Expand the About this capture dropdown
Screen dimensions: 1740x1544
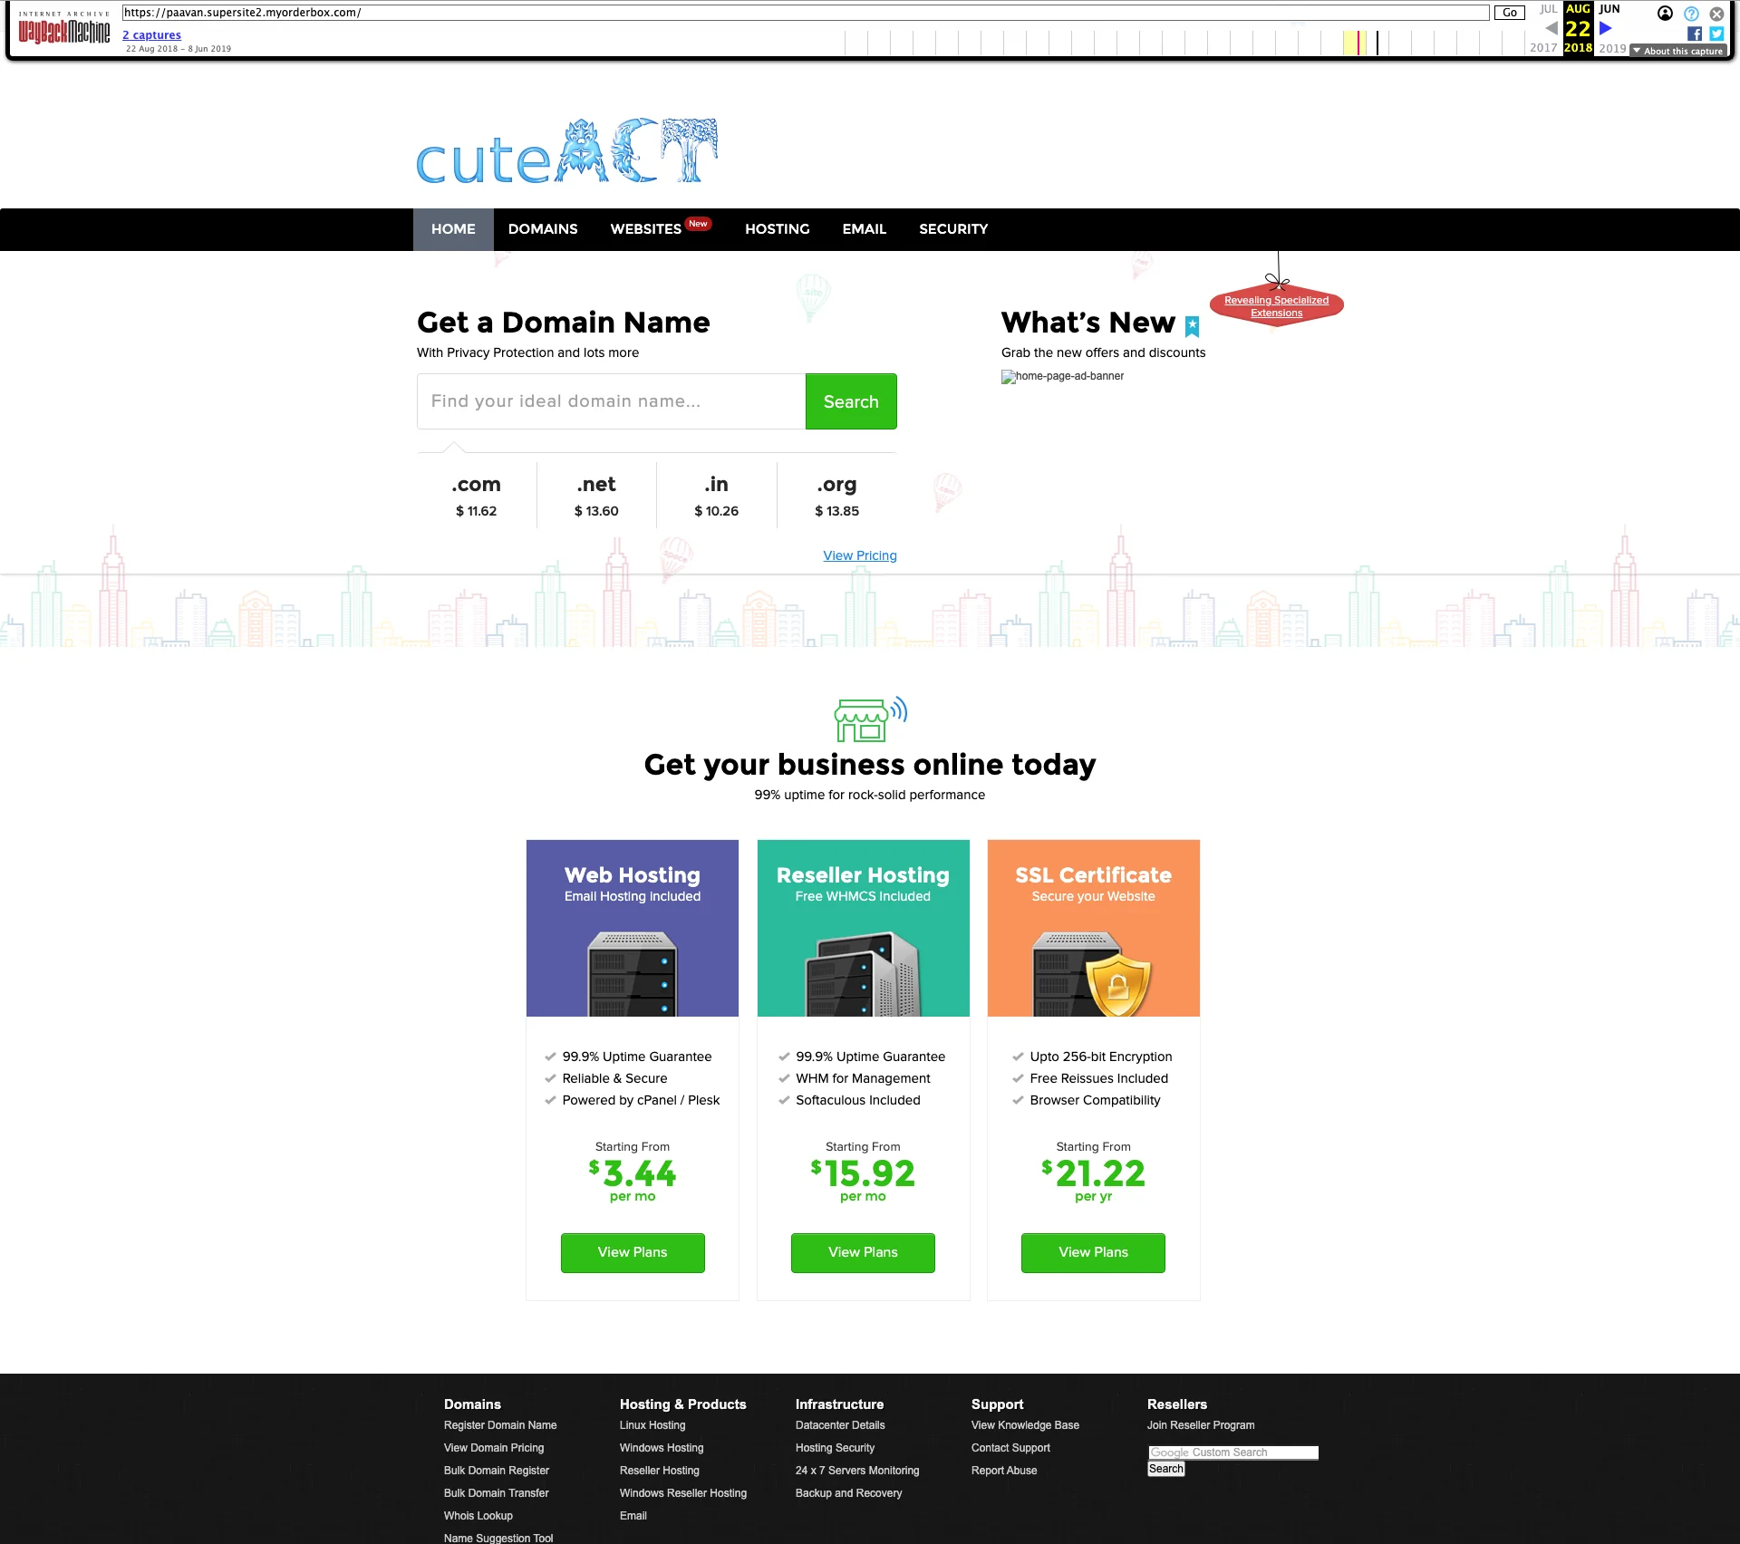[1678, 51]
